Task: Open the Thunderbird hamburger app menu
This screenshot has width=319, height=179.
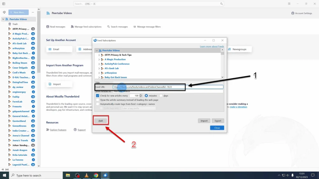Action: [x=289, y=4]
